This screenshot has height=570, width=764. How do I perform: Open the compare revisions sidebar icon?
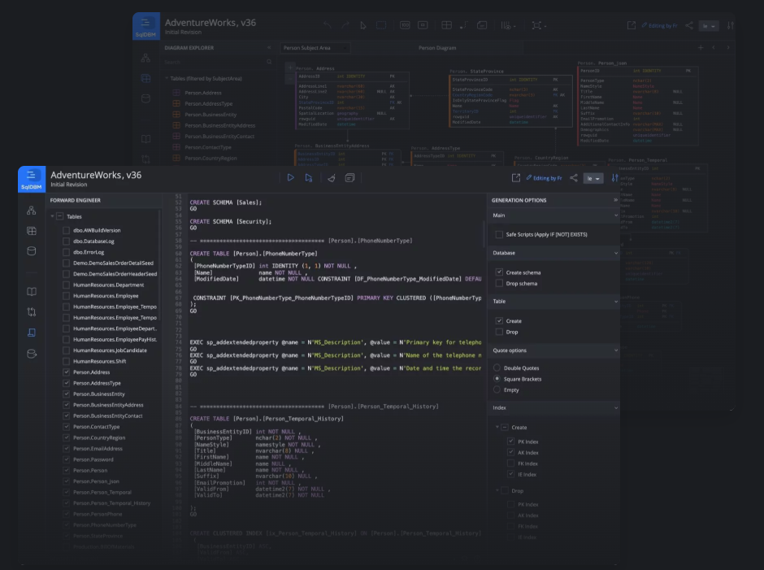pyautogui.click(x=32, y=311)
